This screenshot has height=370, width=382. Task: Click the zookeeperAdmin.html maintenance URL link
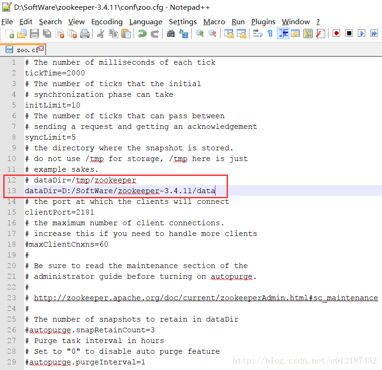(x=206, y=298)
